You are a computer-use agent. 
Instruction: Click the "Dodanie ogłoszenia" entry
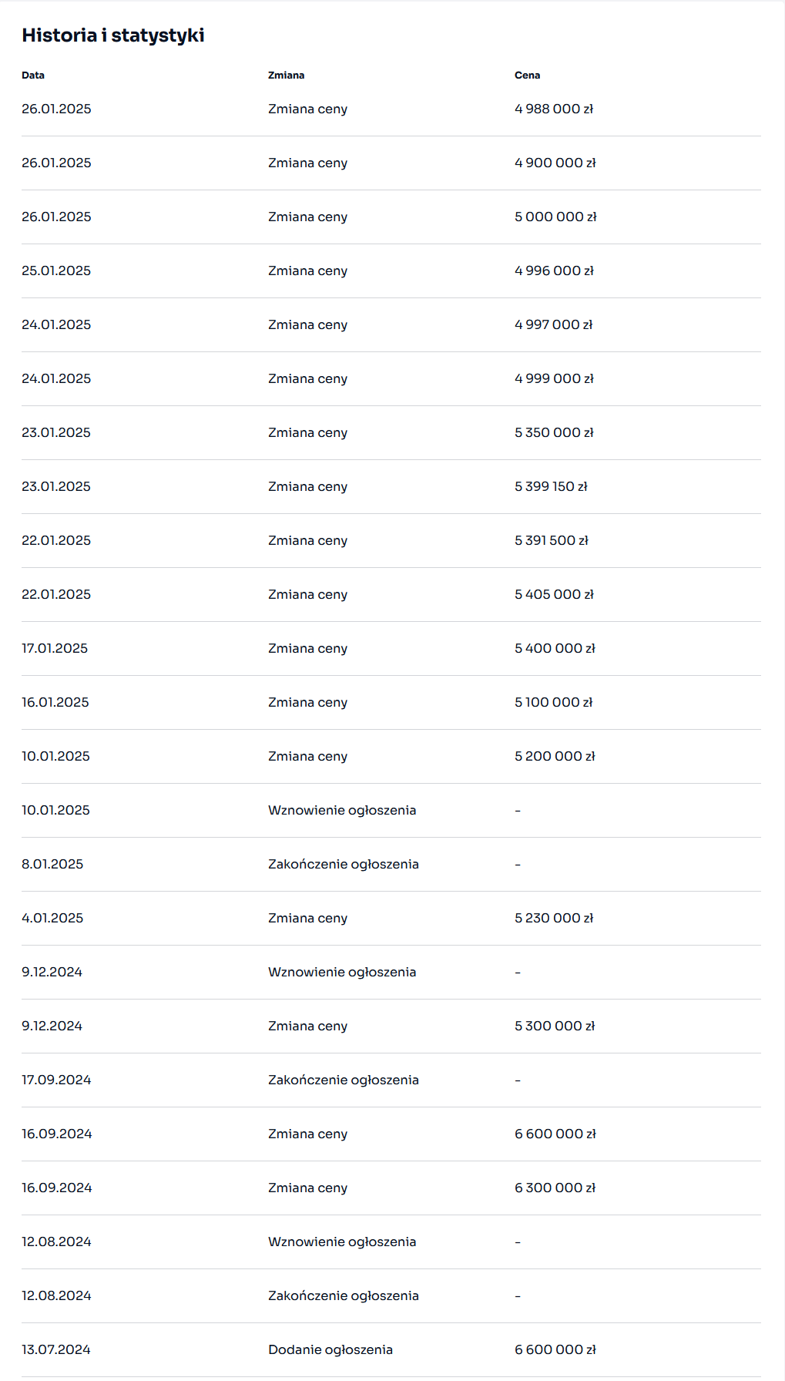click(330, 1350)
